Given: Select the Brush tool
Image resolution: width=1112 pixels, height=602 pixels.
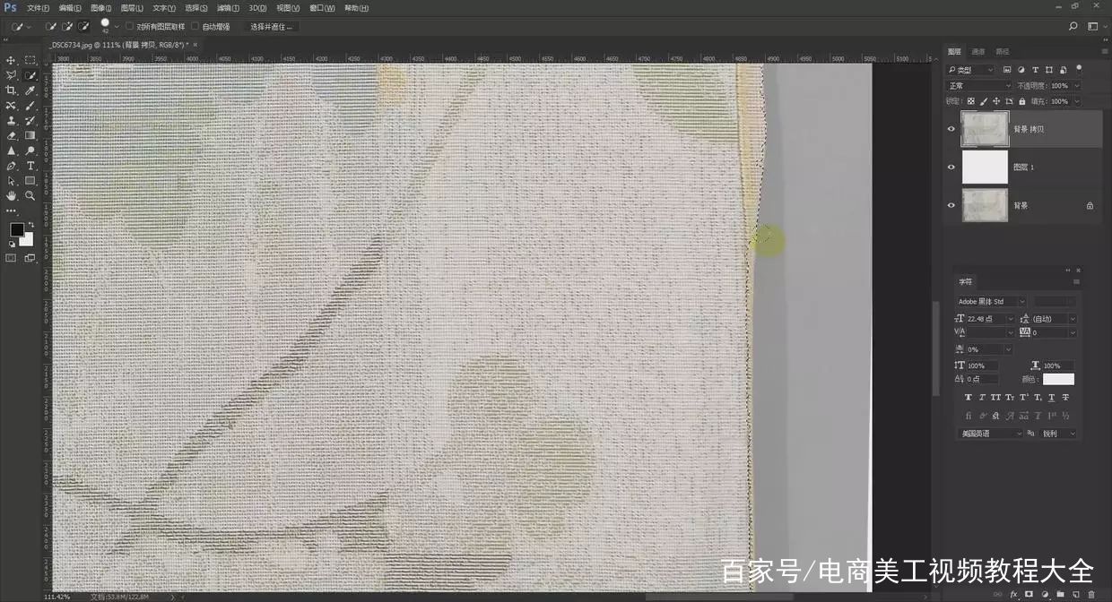Looking at the screenshot, I should 30,106.
